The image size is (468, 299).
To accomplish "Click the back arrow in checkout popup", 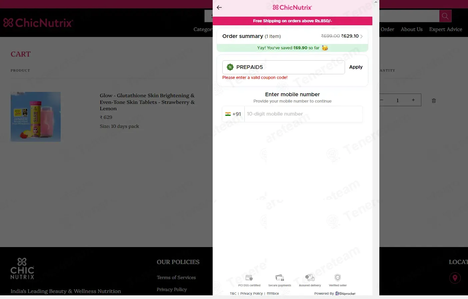I will tap(219, 7).
